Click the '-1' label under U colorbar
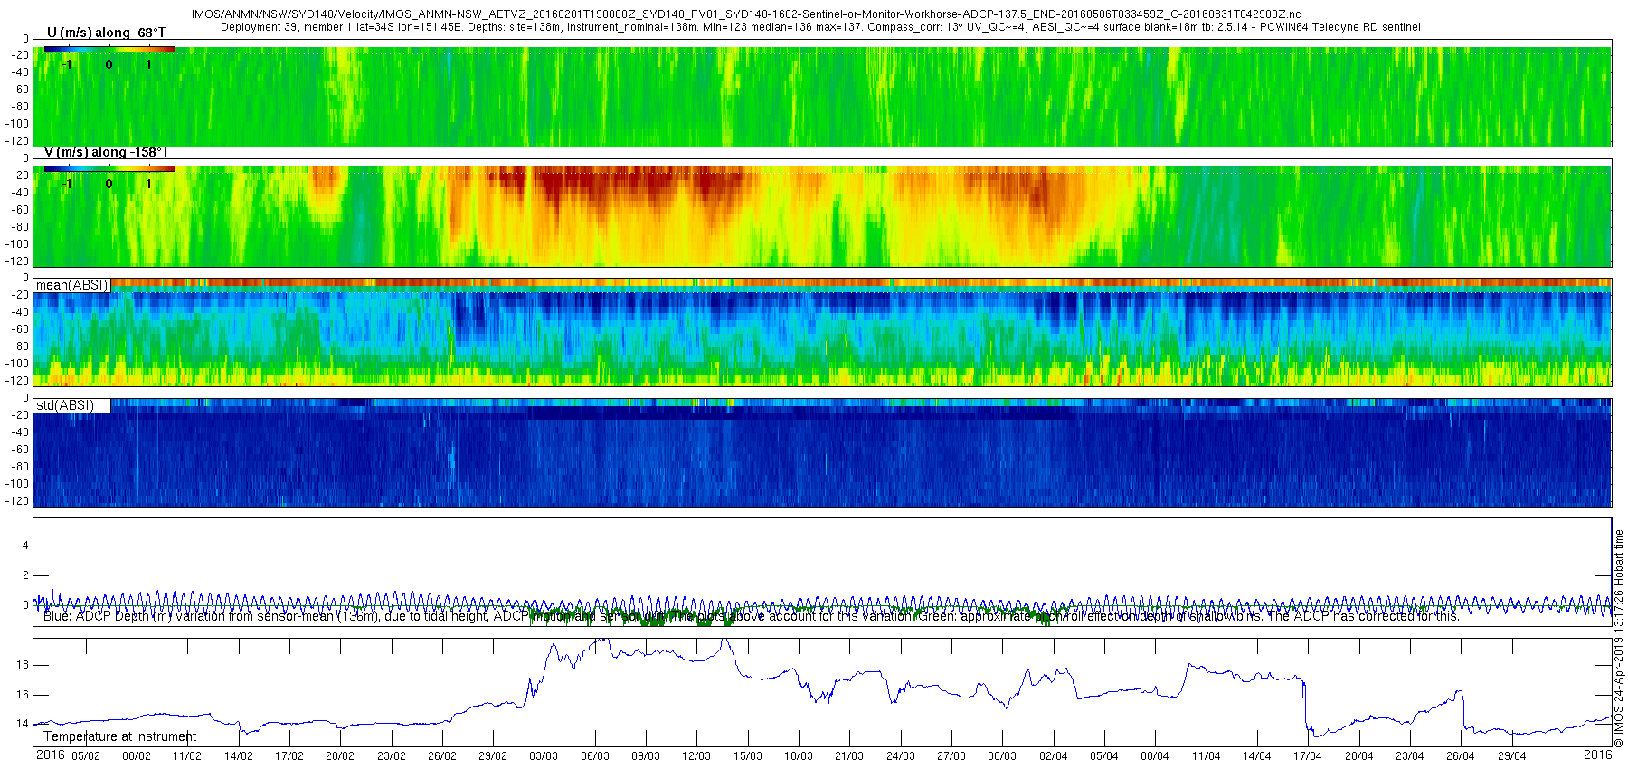The width and height of the screenshot is (1628, 769). click(66, 64)
